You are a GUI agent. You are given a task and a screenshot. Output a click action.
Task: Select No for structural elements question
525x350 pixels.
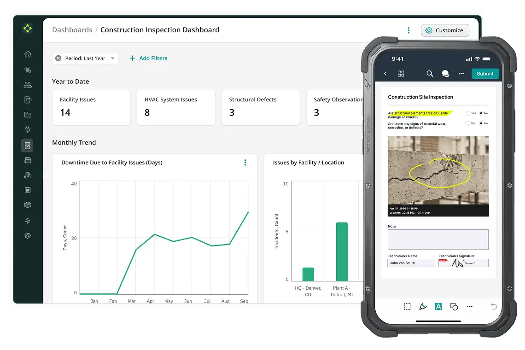click(x=481, y=113)
